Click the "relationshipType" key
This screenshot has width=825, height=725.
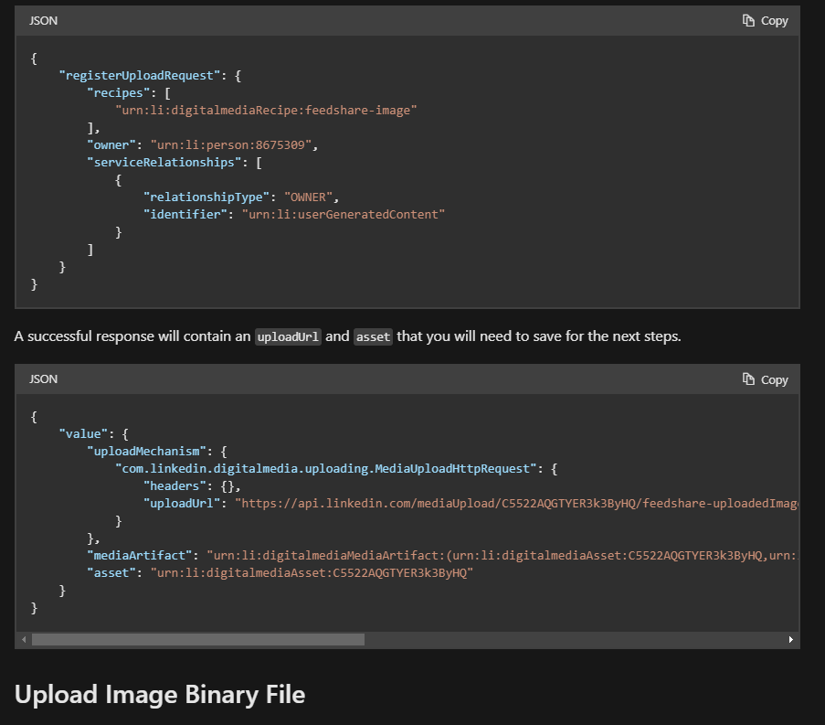[x=206, y=197]
